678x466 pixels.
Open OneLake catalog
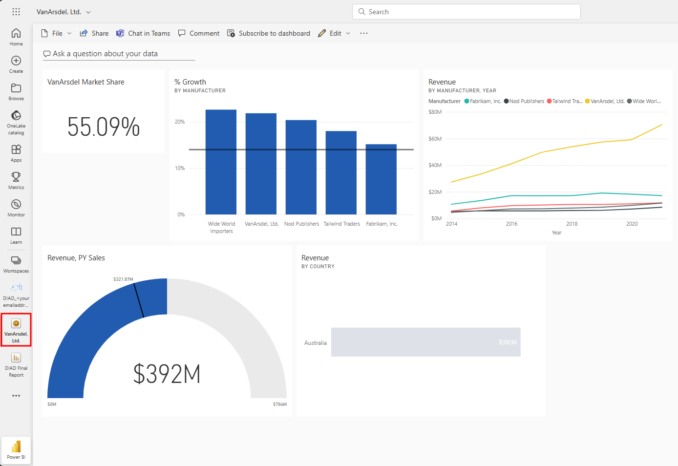(16, 122)
